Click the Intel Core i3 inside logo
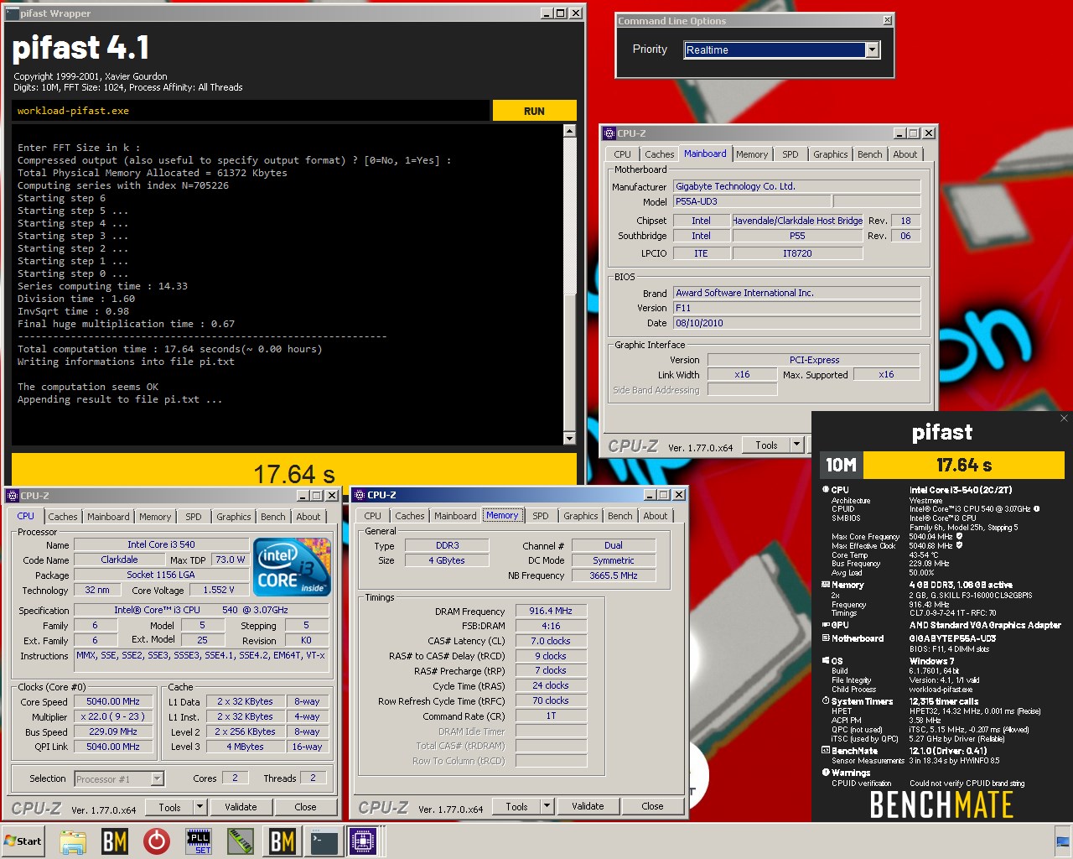The height and width of the screenshot is (859, 1073). coord(293,567)
